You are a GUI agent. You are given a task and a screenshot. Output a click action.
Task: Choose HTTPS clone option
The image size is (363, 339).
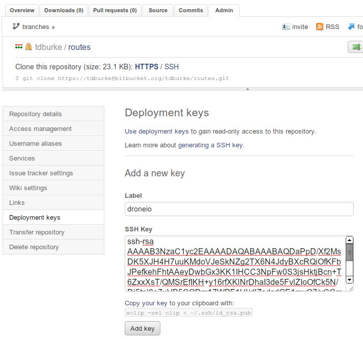(147, 67)
